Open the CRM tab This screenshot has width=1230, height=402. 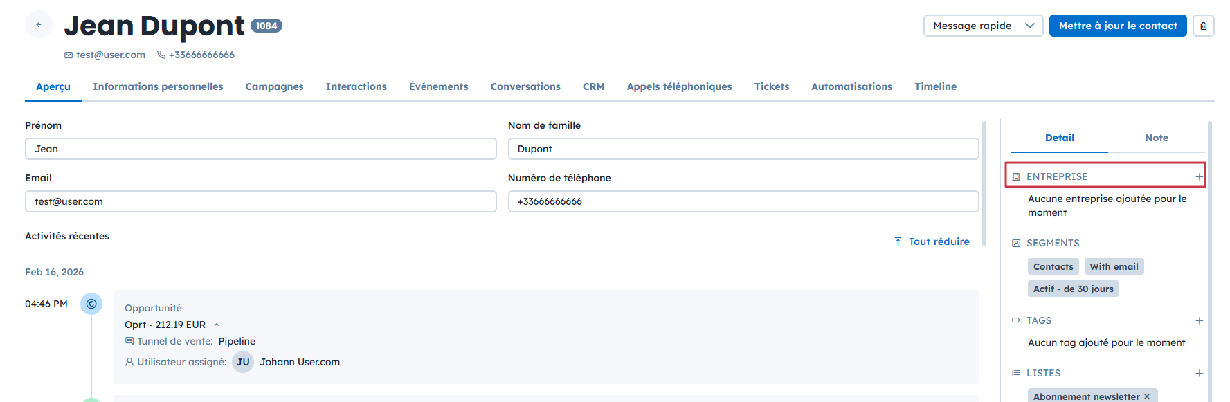coord(594,86)
